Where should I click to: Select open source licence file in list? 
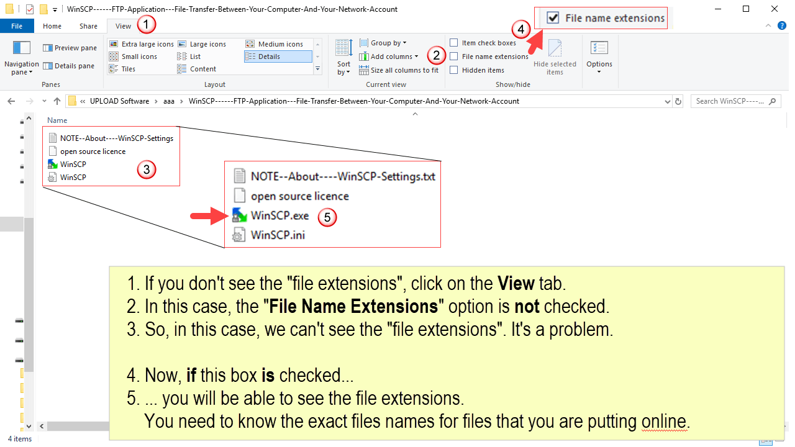click(x=87, y=151)
